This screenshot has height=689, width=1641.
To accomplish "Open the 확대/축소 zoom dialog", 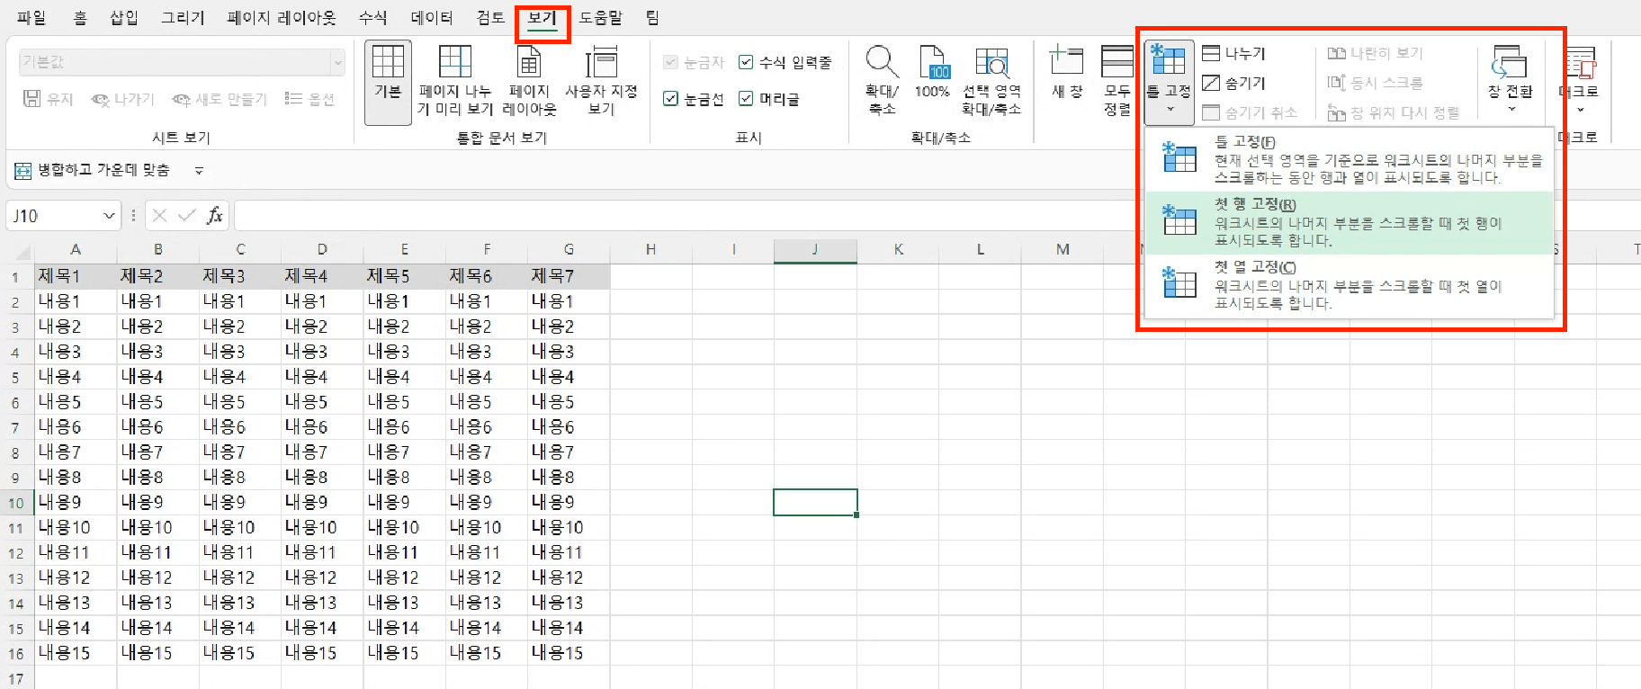I will pos(882,81).
